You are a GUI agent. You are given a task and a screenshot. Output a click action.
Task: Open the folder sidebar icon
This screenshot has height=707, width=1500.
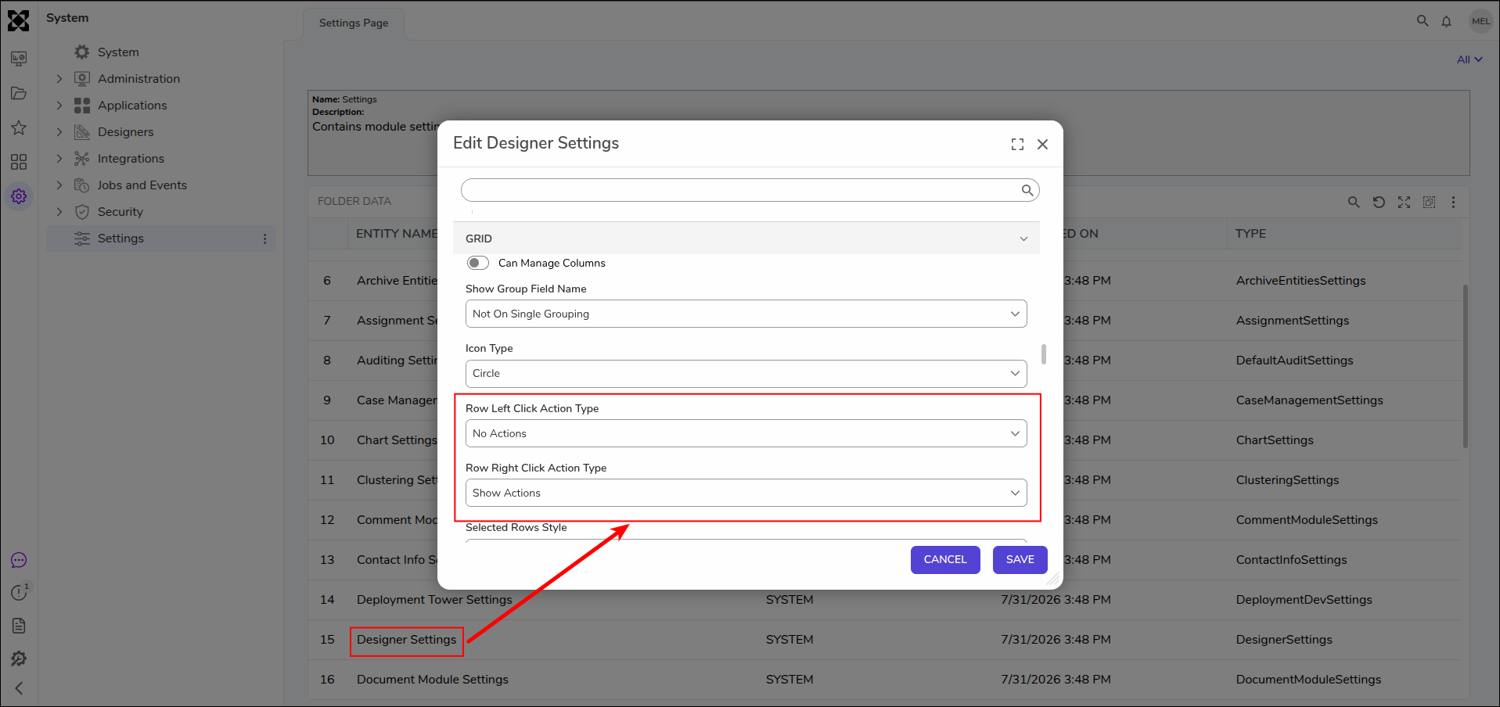[19, 94]
